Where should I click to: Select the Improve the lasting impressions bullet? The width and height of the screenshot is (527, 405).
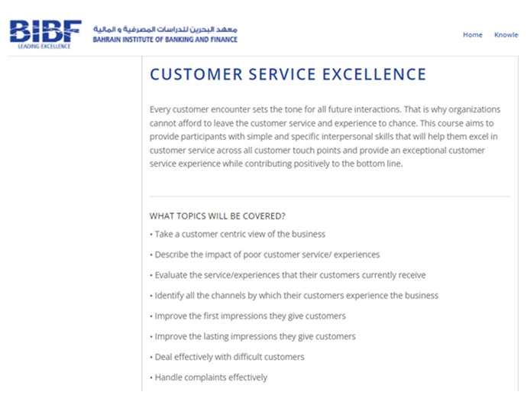click(253, 337)
